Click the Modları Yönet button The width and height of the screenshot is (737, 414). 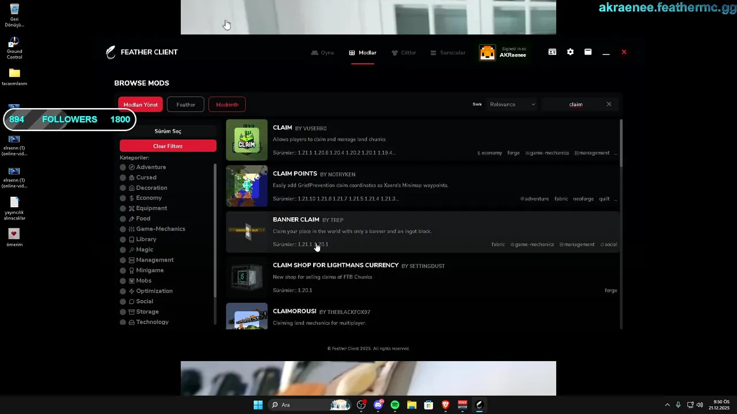point(140,105)
